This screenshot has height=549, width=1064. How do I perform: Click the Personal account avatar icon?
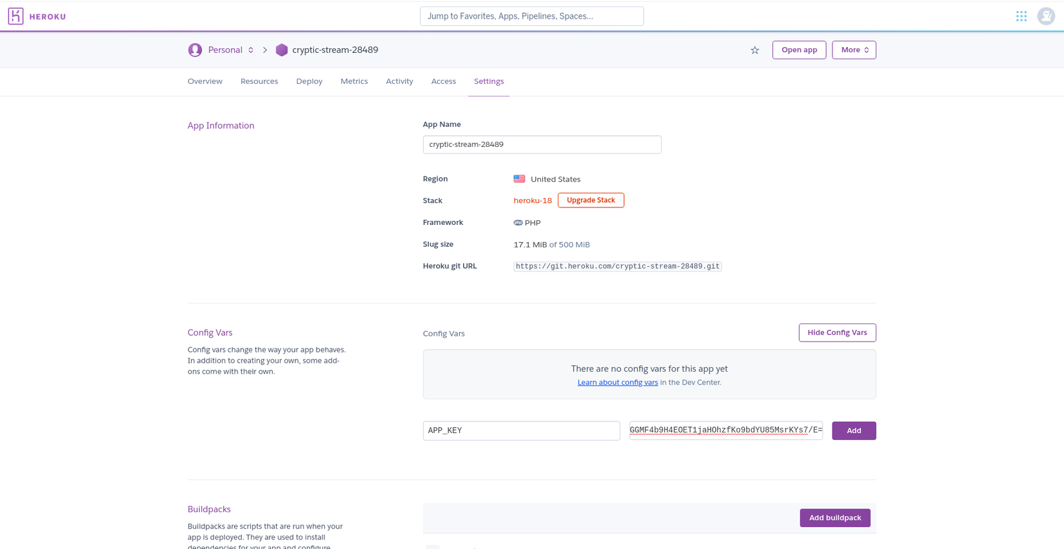pyautogui.click(x=195, y=50)
